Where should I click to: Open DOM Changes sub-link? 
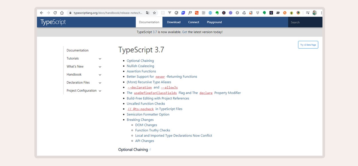click(x=146, y=125)
